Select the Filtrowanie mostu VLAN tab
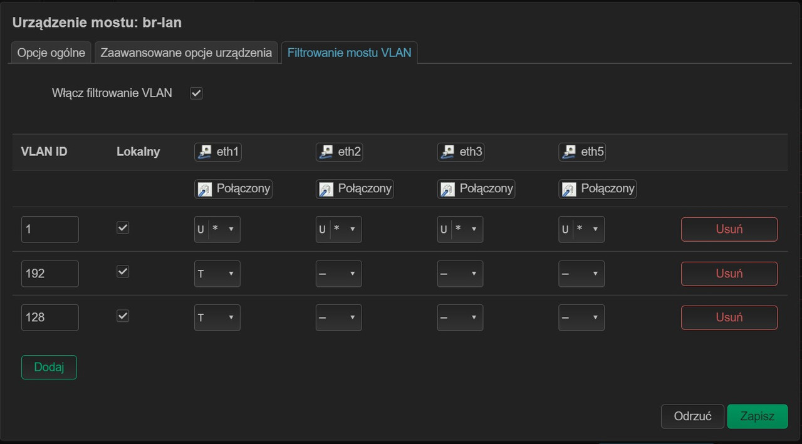Screen dimensions: 802x444 point(350,53)
